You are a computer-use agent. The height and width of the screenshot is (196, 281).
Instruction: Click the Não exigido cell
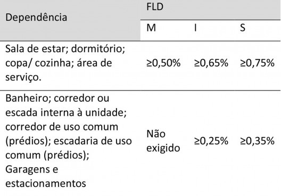tap(163, 141)
